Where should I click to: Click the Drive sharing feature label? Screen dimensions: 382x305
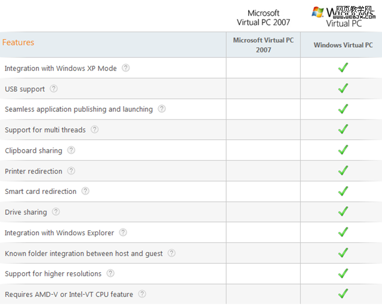(x=26, y=212)
